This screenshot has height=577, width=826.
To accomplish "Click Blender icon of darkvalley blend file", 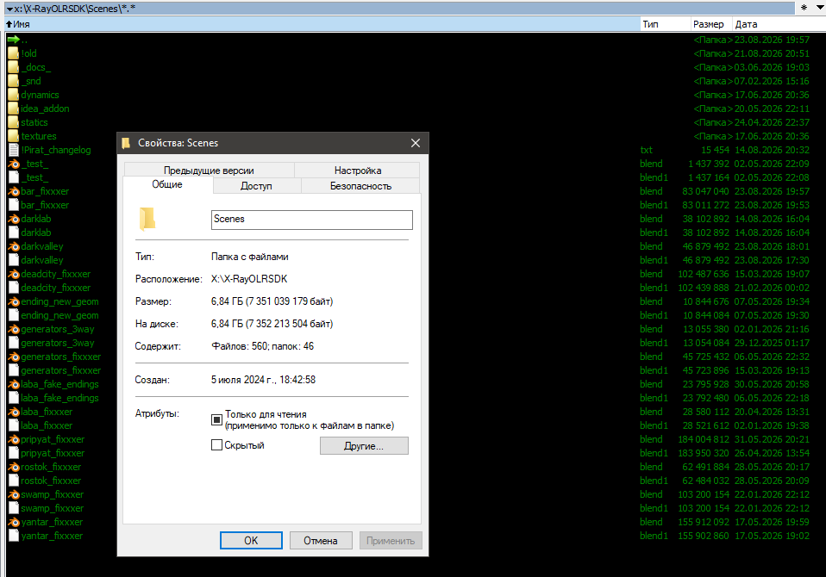I will 14,246.
